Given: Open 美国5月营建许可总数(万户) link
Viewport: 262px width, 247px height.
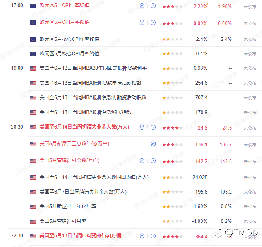Looking at the screenshot, I should point(69,160).
